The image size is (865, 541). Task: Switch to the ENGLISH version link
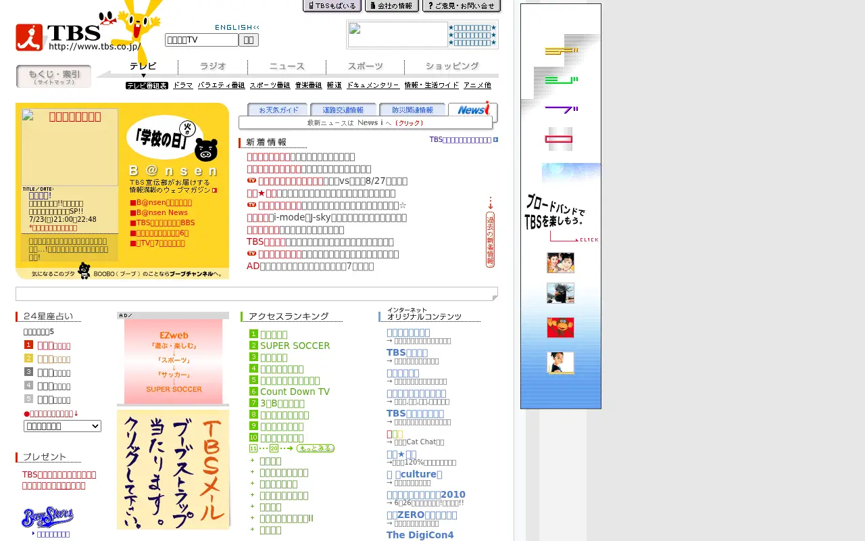pyautogui.click(x=237, y=28)
